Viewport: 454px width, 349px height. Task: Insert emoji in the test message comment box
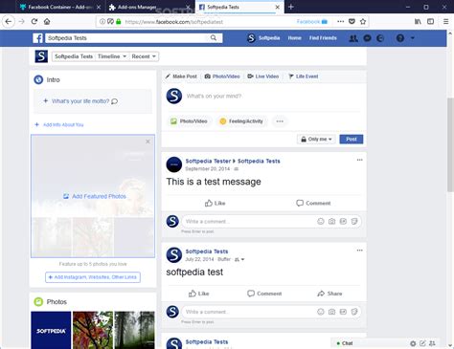(321, 221)
